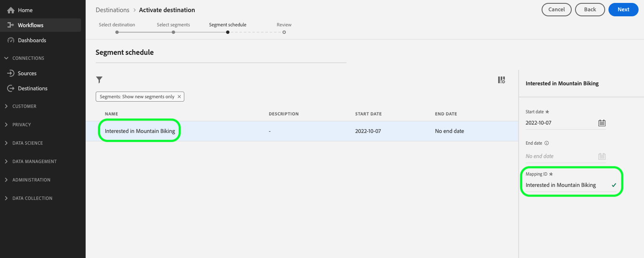Click the Dashboards gauge icon
The width and height of the screenshot is (644, 258).
coord(11,40)
